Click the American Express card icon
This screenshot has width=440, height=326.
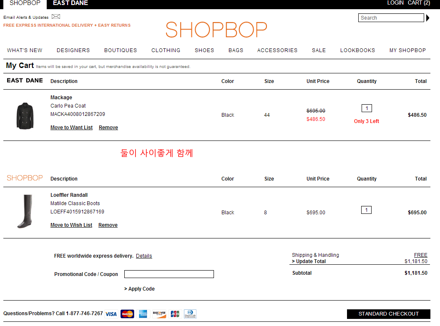pyautogui.click(x=143, y=314)
